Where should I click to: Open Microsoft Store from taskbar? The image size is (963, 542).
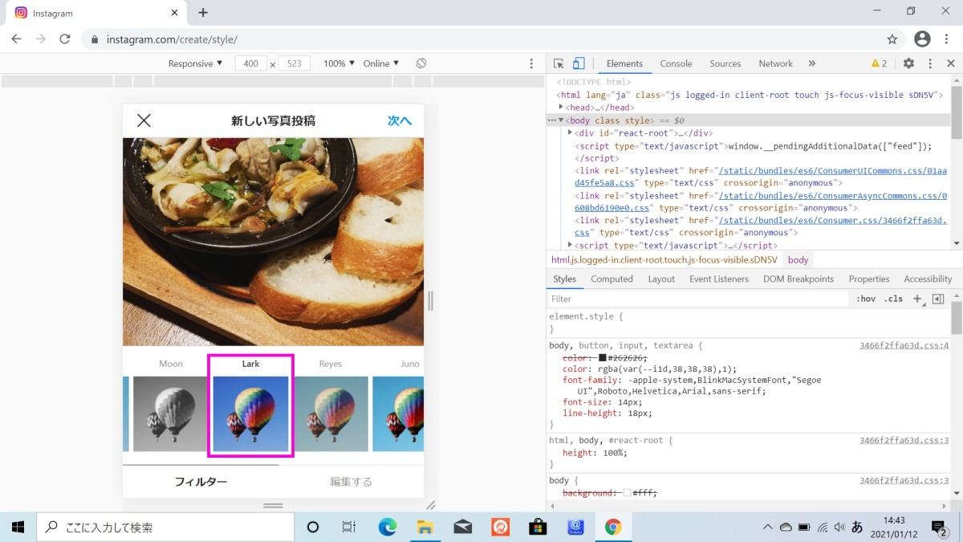tap(538, 527)
